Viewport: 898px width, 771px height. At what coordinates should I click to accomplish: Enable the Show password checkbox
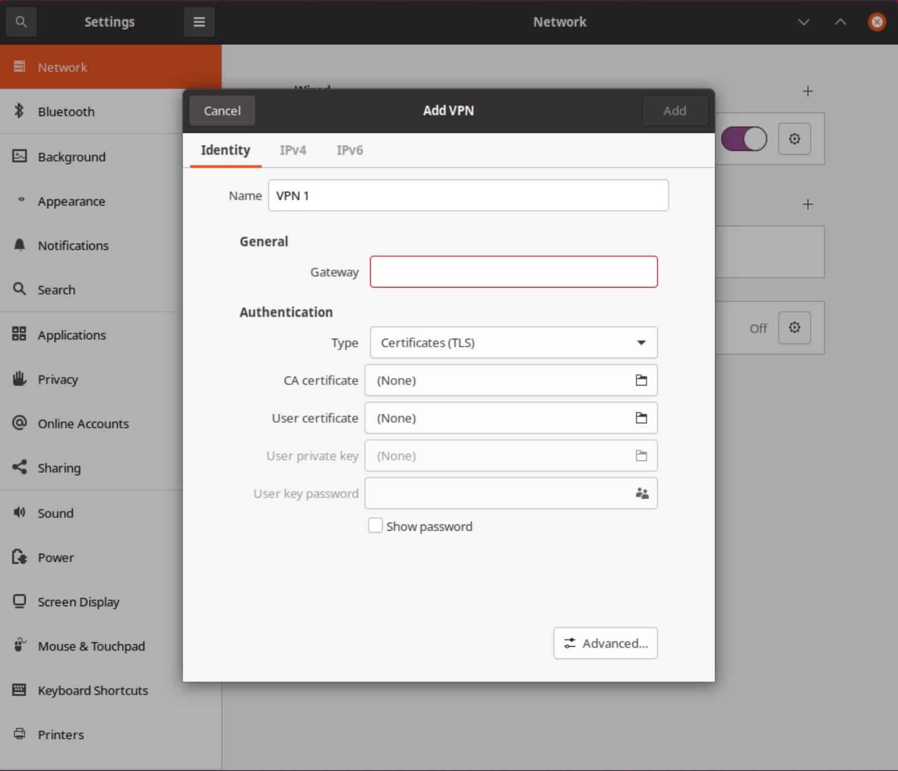[375, 526]
